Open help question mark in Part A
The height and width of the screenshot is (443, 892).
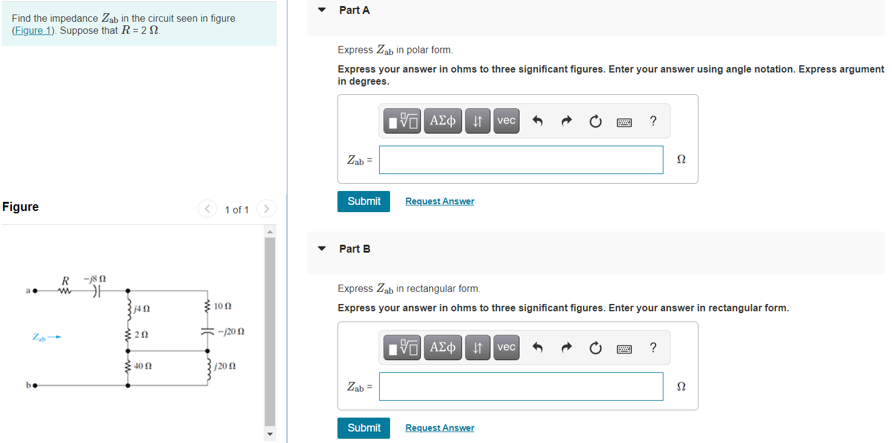pos(653,121)
